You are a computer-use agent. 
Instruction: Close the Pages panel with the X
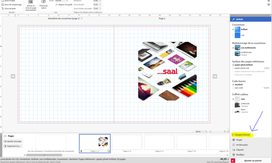[1, 134]
